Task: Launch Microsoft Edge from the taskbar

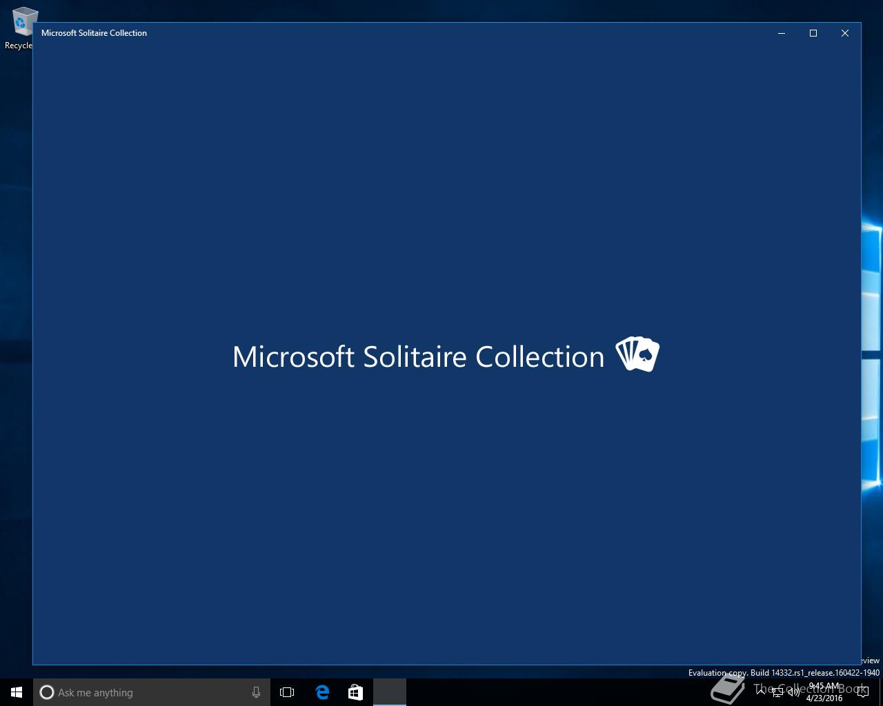Action: pos(322,692)
